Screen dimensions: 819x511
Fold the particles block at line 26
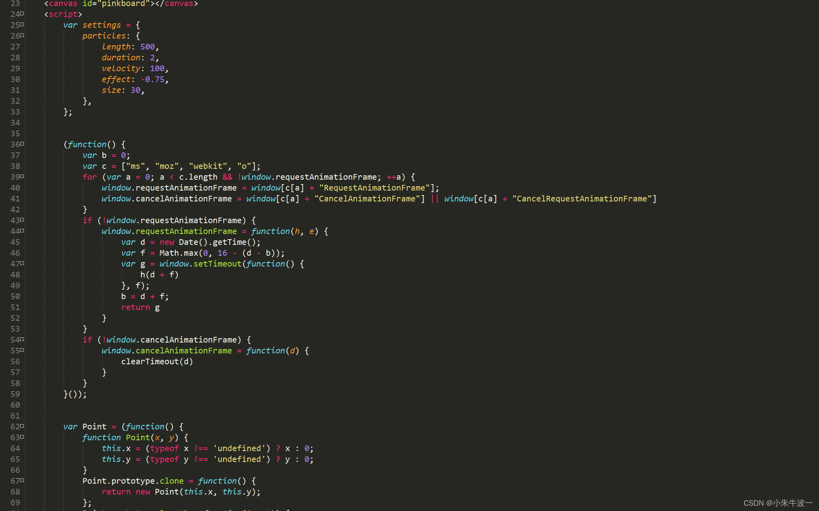coord(22,35)
